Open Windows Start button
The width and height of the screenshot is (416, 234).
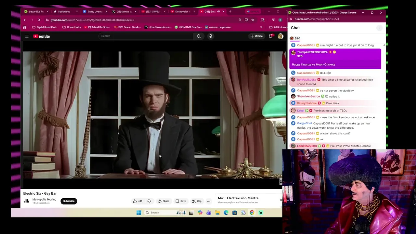point(139,213)
